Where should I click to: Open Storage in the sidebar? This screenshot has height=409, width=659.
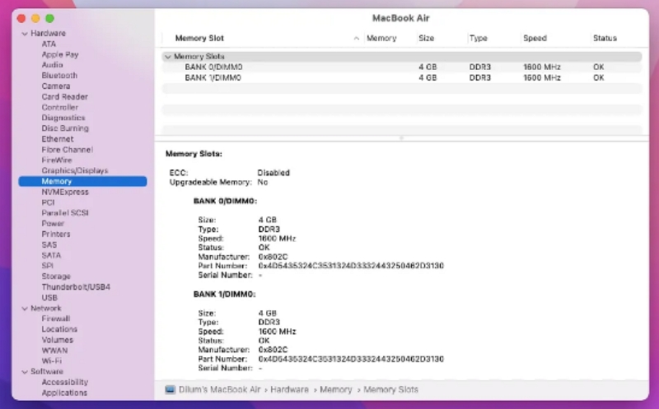56,277
